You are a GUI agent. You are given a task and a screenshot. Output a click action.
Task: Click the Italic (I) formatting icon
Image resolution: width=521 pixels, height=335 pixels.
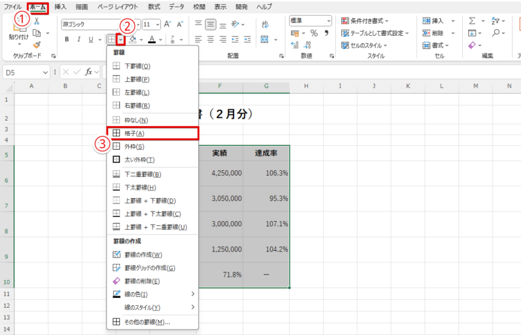point(79,39)
